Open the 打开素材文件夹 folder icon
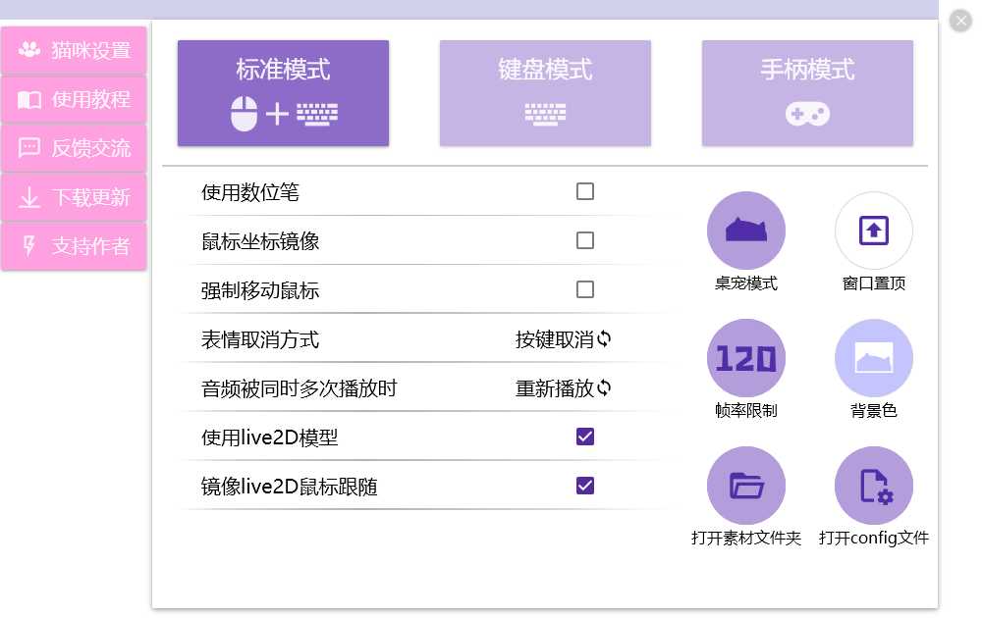 point(746,485)
